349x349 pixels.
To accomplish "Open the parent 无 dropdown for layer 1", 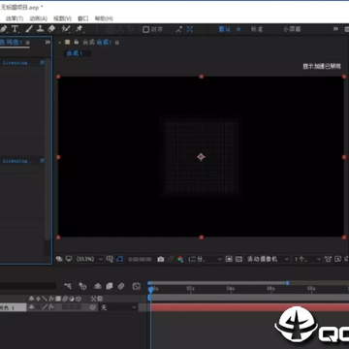I will [118, 307].
